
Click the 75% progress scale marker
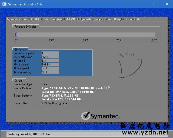[119, 40]
